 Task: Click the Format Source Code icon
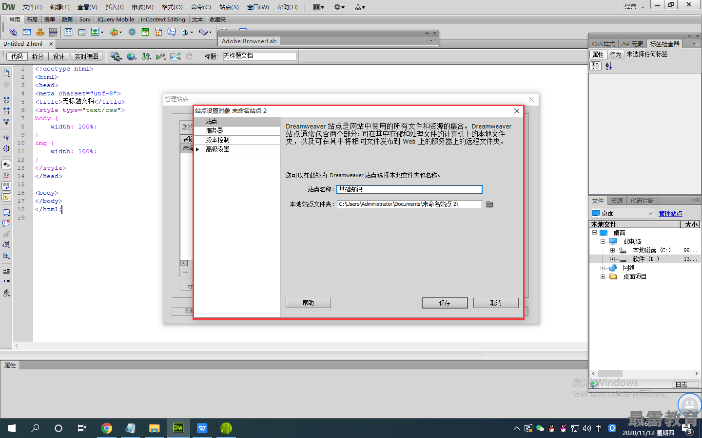6,293
